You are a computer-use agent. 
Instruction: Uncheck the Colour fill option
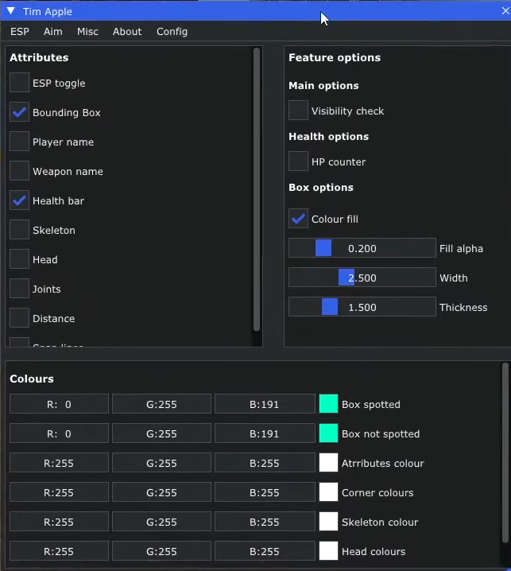coord(299,219)
